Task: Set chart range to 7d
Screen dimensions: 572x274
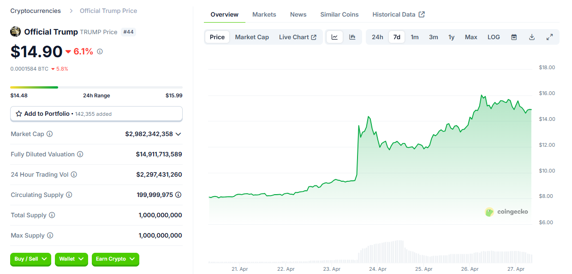Action: [397, 37]
